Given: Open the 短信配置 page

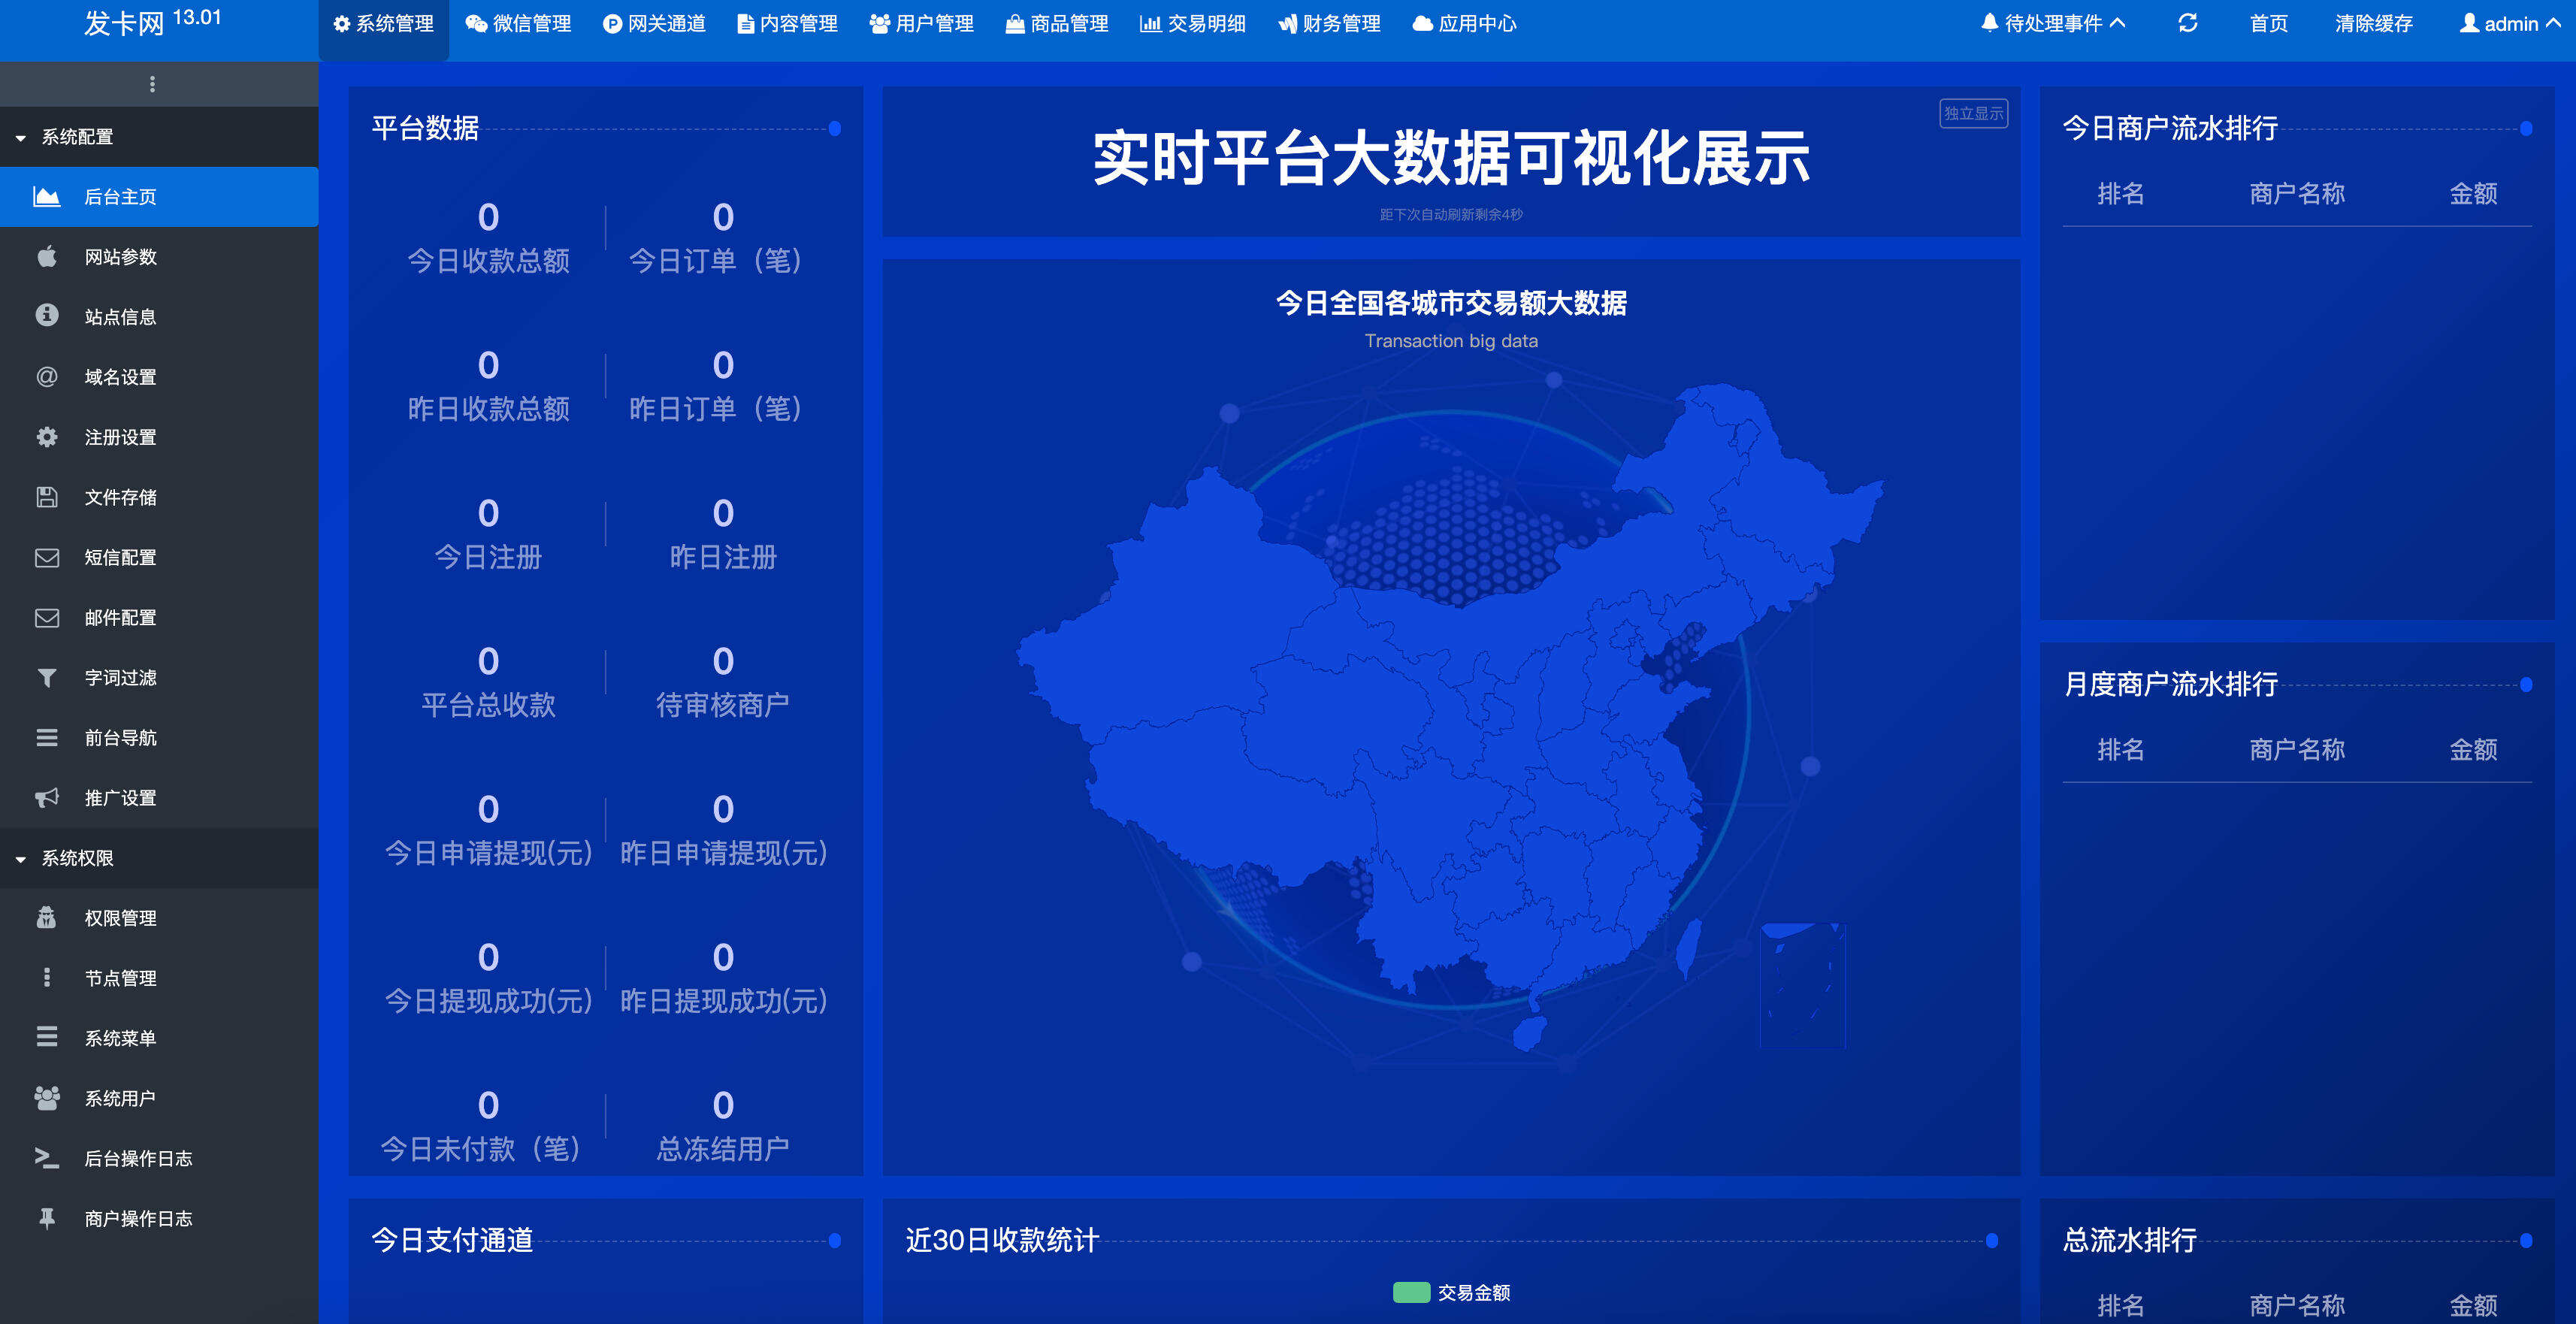Looking at the screenshot, I should point(120,557).
